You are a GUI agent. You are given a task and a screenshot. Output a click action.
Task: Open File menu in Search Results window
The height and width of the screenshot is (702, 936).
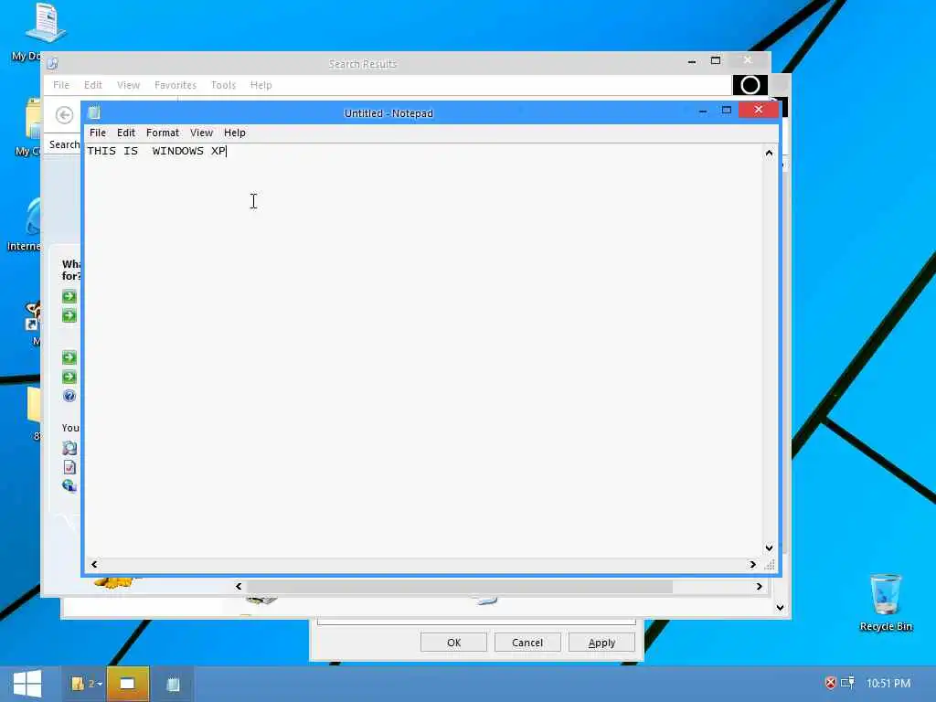(x=61, y=85)
